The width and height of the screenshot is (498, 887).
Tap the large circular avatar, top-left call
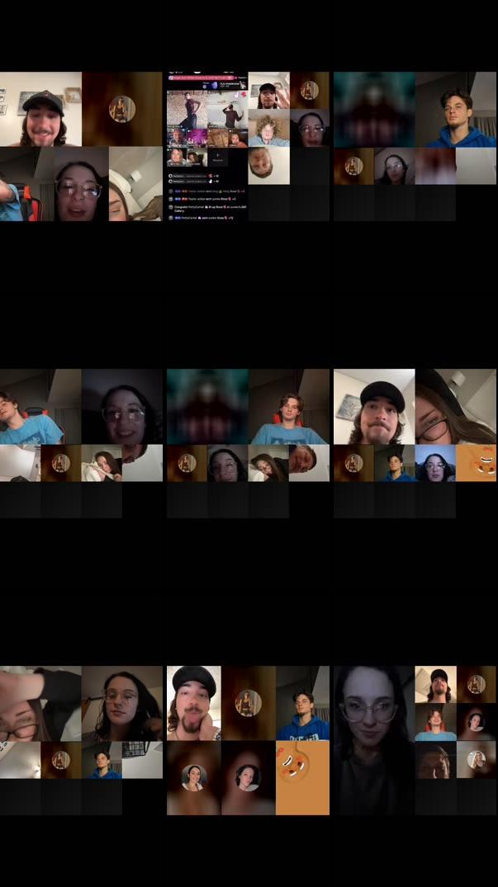tap(122, 109)
